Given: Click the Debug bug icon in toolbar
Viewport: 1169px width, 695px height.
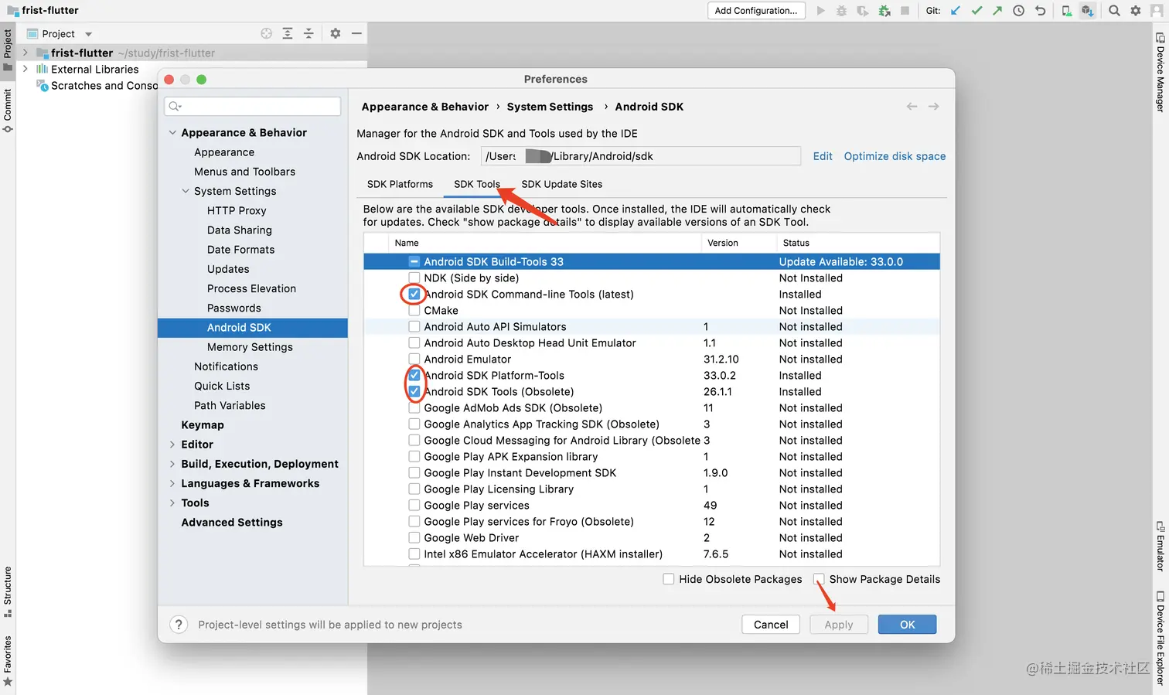Looking at the screenshot, I should click(841, 11).
